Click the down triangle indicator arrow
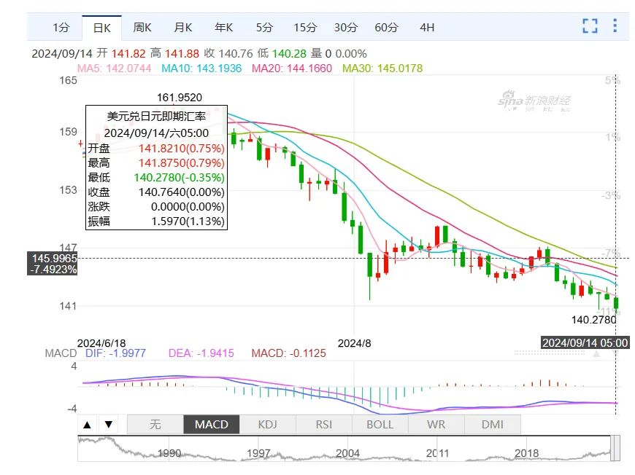The image size is (635, 475). 109,425
